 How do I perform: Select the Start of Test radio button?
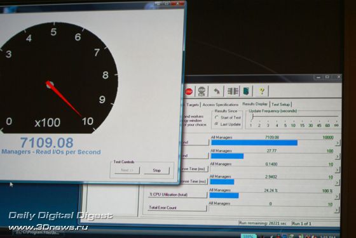click(x=217, y=117)
